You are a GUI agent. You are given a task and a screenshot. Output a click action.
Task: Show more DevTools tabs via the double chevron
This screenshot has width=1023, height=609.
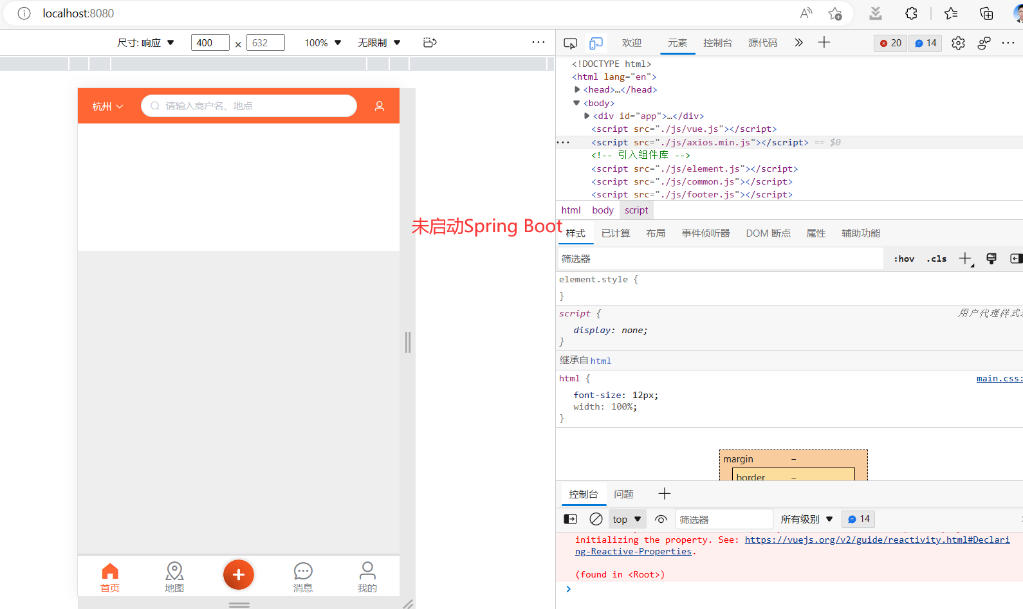(798, 42)
